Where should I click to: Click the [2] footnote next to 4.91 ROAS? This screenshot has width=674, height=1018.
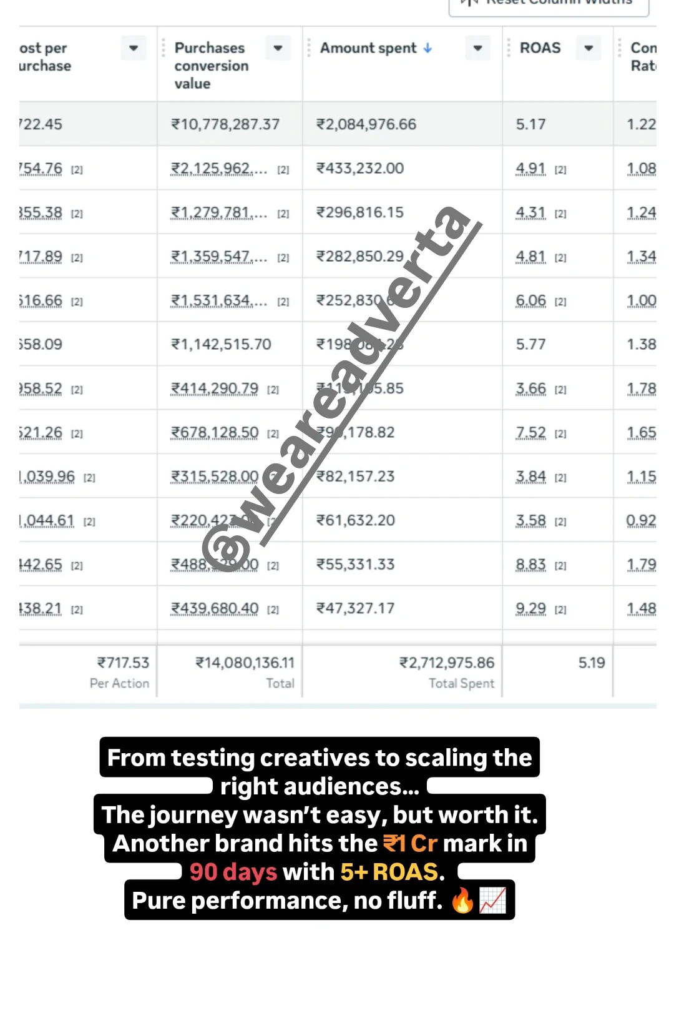point(560,170)
